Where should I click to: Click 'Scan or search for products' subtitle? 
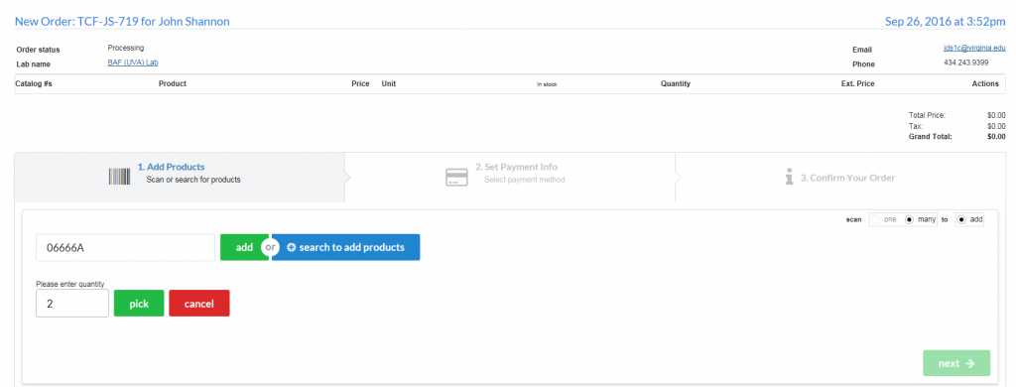click(x=193, y=180)
